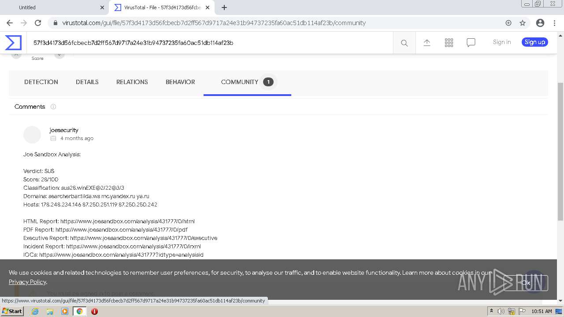Switch to DETECTION tab
The image size is (564, 317).
click(41, 82)
